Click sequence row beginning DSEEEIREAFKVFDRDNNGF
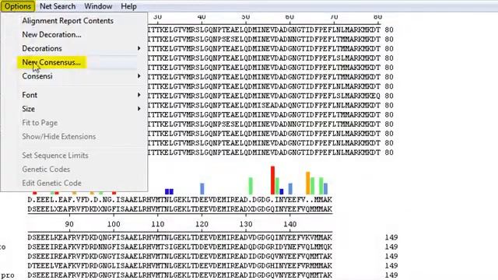The height and width of the screenshot is (280, 498). click(180, 247)
